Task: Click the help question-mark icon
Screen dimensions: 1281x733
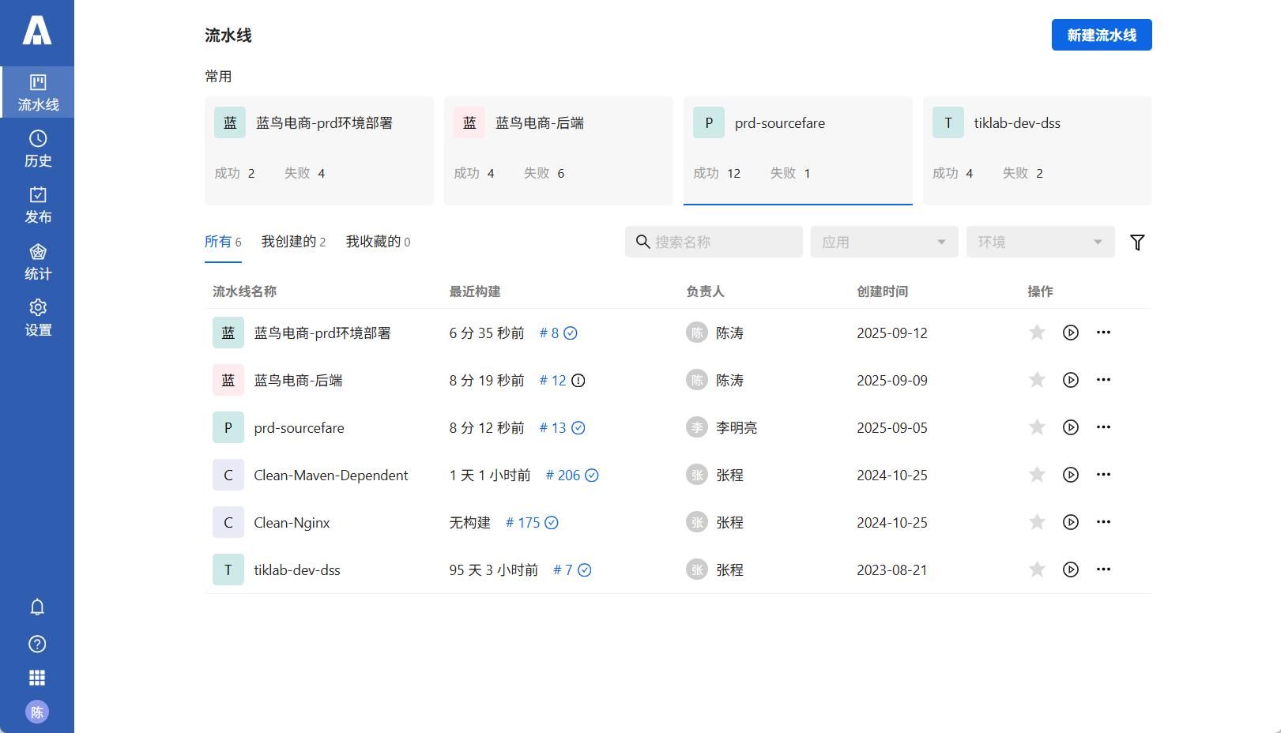Action: click(37, 644)
